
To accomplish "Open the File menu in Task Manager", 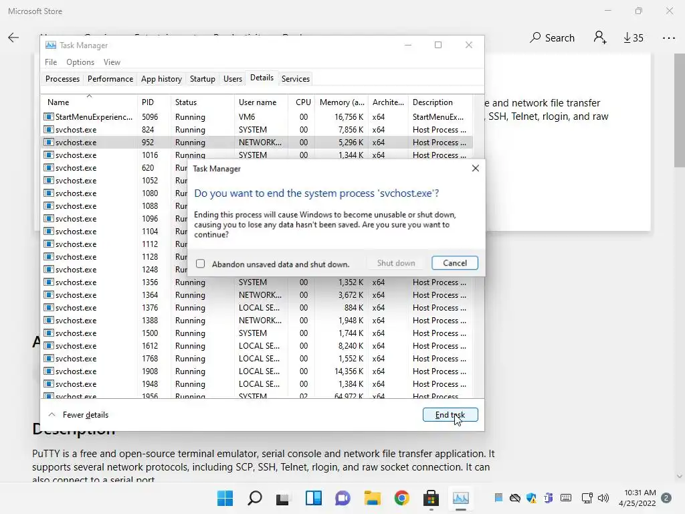I will (x=51, y=62).
